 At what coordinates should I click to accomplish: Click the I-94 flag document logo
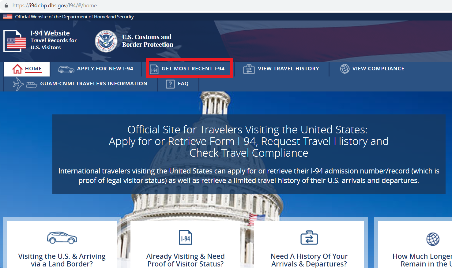click(15, 41)
